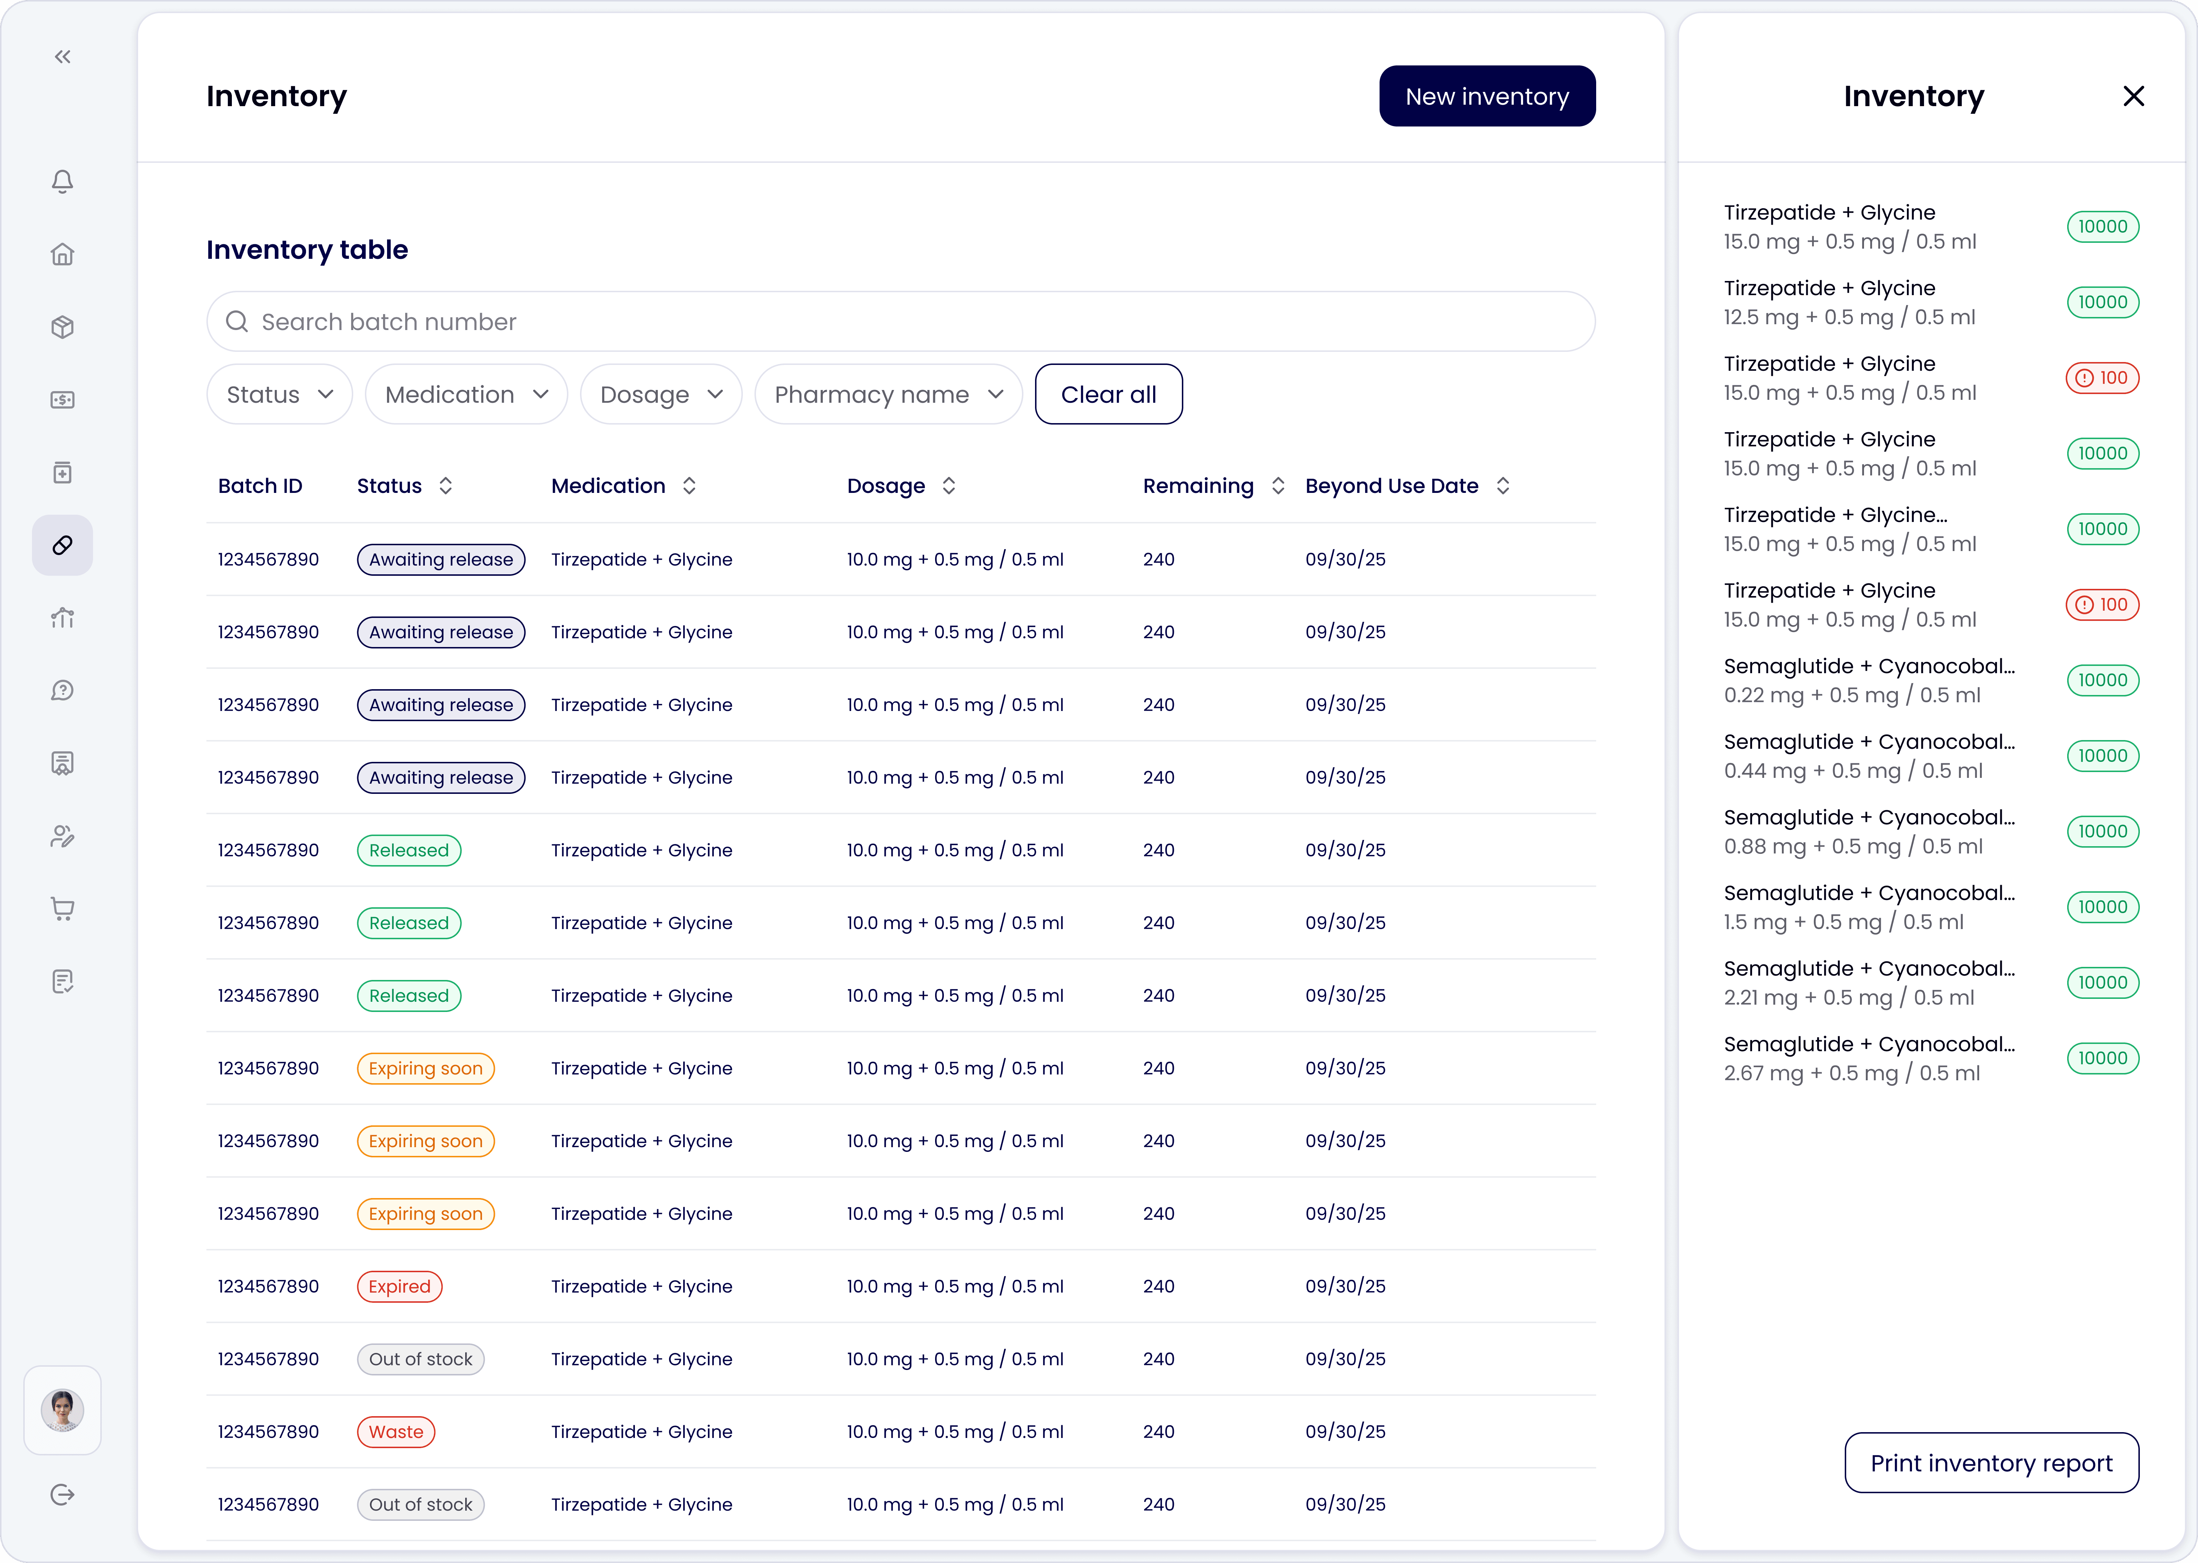Log out using the exit arrow icon
Viewport: 2198px width, 1563px height.
tap(63, 1495)
